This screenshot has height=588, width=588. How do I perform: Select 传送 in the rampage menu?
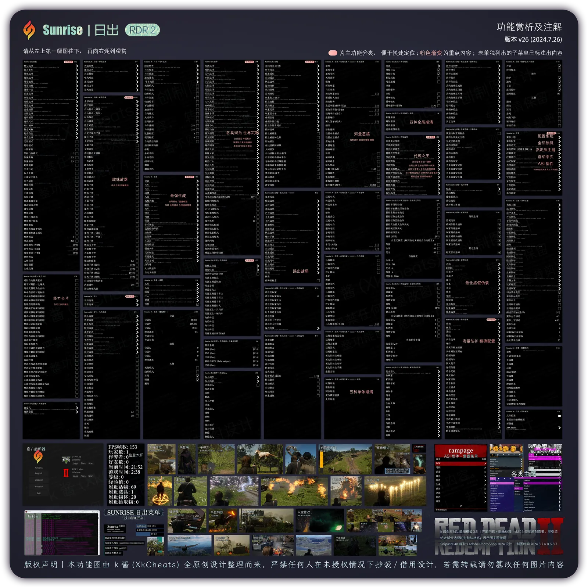[x=460, y=480]
